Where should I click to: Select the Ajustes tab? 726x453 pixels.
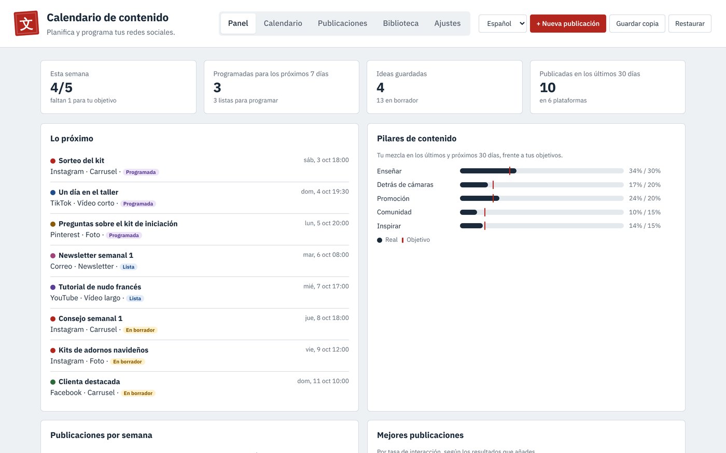(448, 23)
